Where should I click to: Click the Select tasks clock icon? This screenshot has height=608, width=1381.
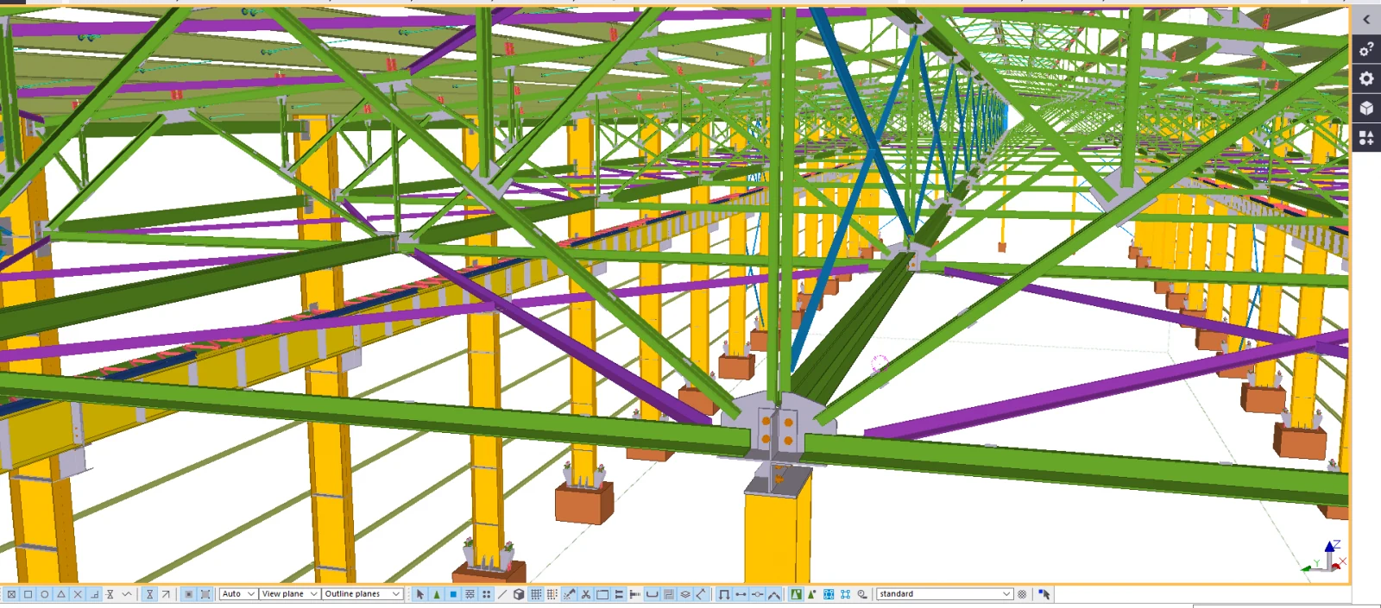(862, 594)
